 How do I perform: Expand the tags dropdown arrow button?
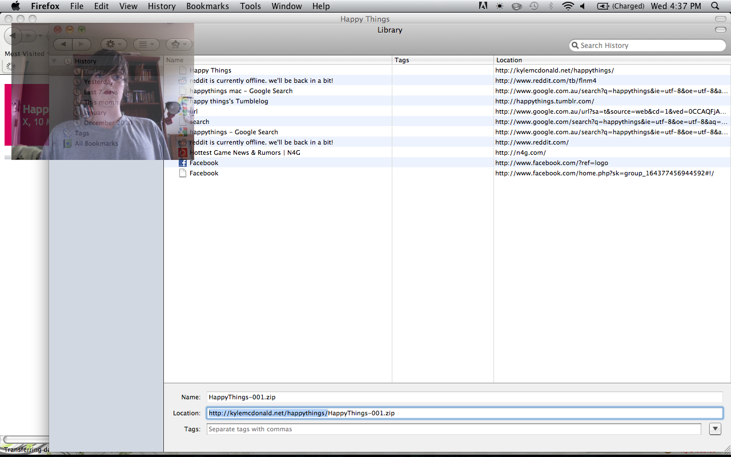coord(715,429)
